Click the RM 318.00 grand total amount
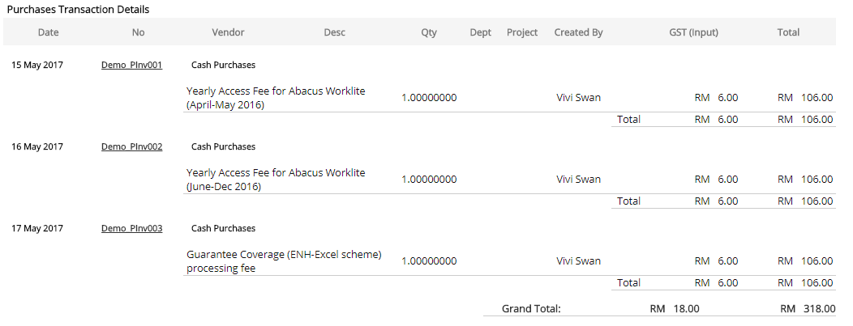 (x=806, y=309)
